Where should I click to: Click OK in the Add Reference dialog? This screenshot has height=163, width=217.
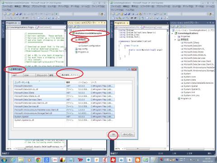pyautogui.click(x=113, y=134)
